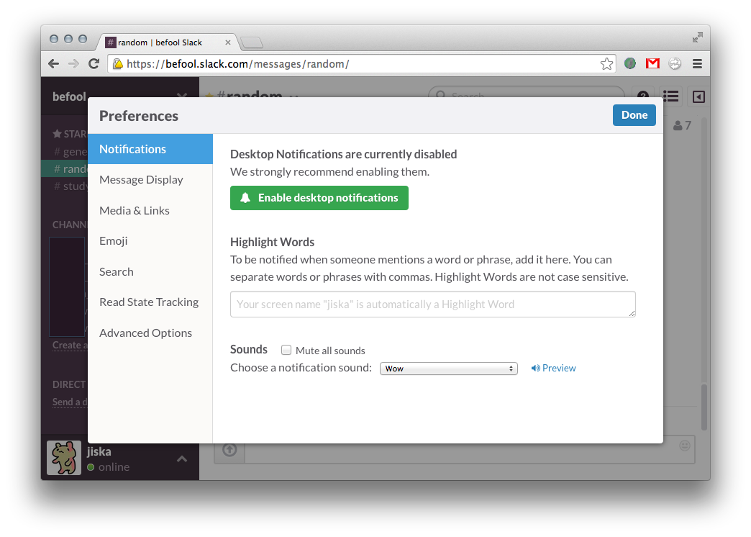Click the befool team name
Viewport: 751px width, 537px height.
click(70, 96)
